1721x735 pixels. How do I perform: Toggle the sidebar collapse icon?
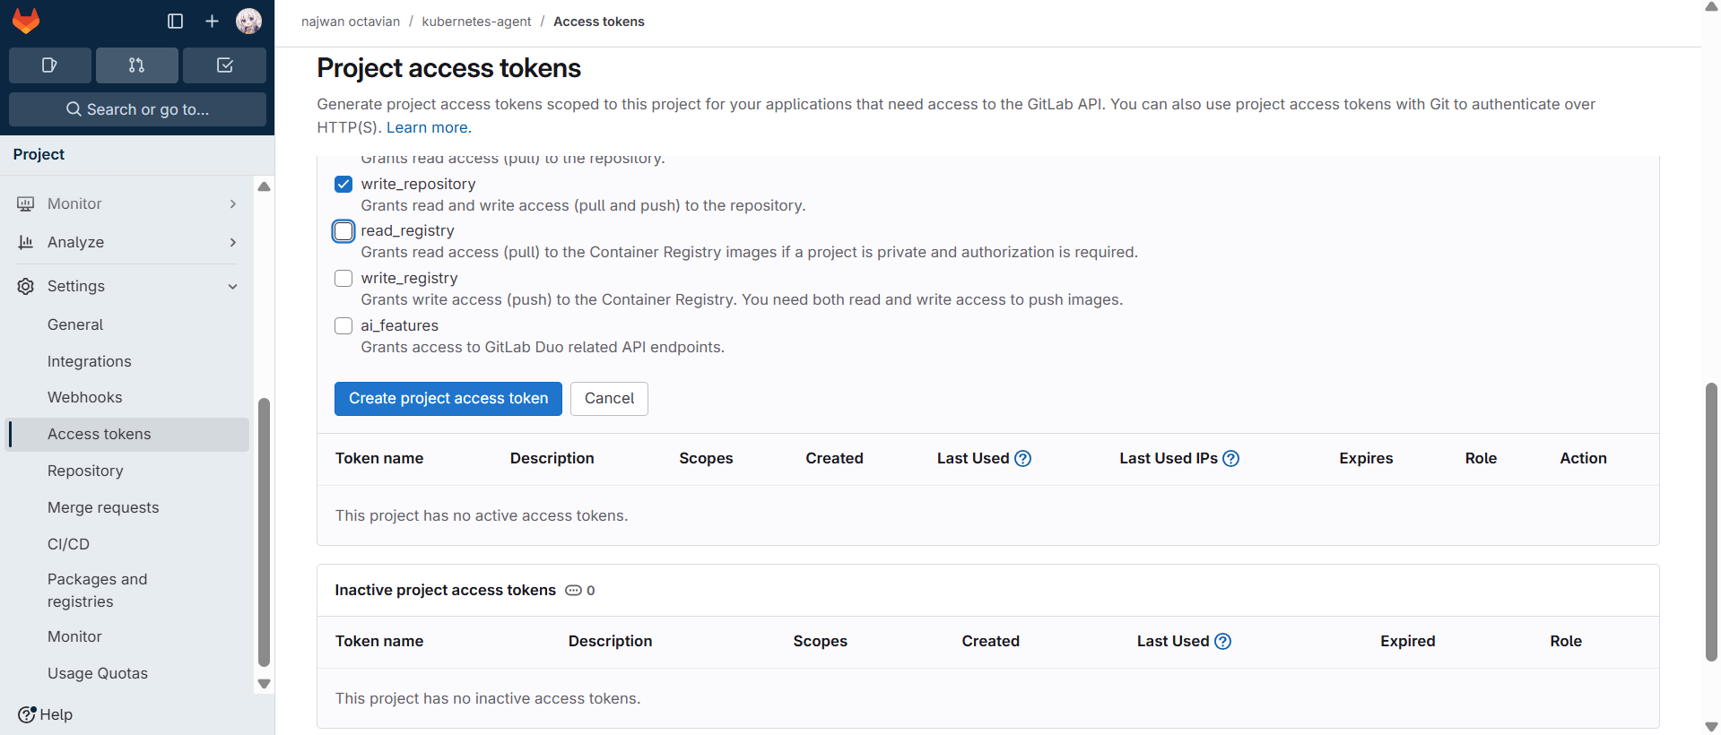[176, 21]
